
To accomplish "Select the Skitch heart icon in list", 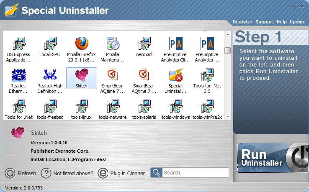I will (x=82, y=75).
